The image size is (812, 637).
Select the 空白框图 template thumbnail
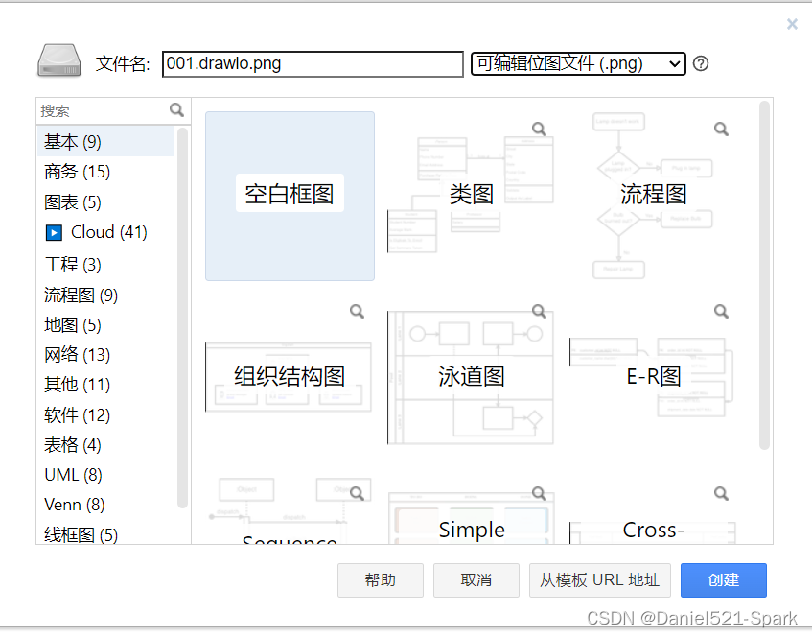pyautogui.click(x=290, y=193)
